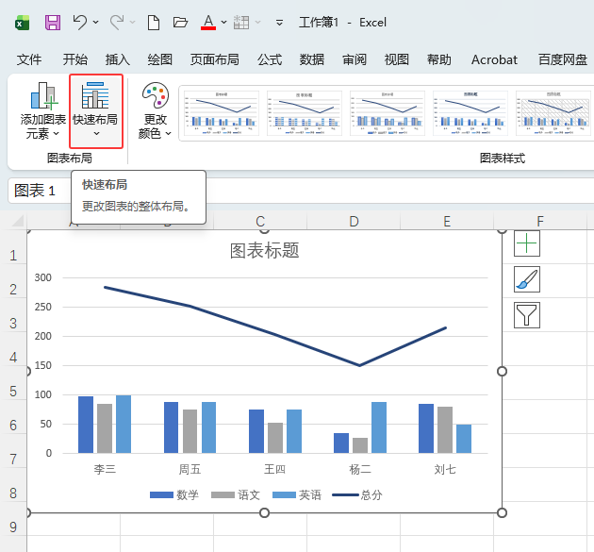This screenshot has width=594, height=552.
Task: Open the 帮助 tab
Action: (x=439, y=59)
